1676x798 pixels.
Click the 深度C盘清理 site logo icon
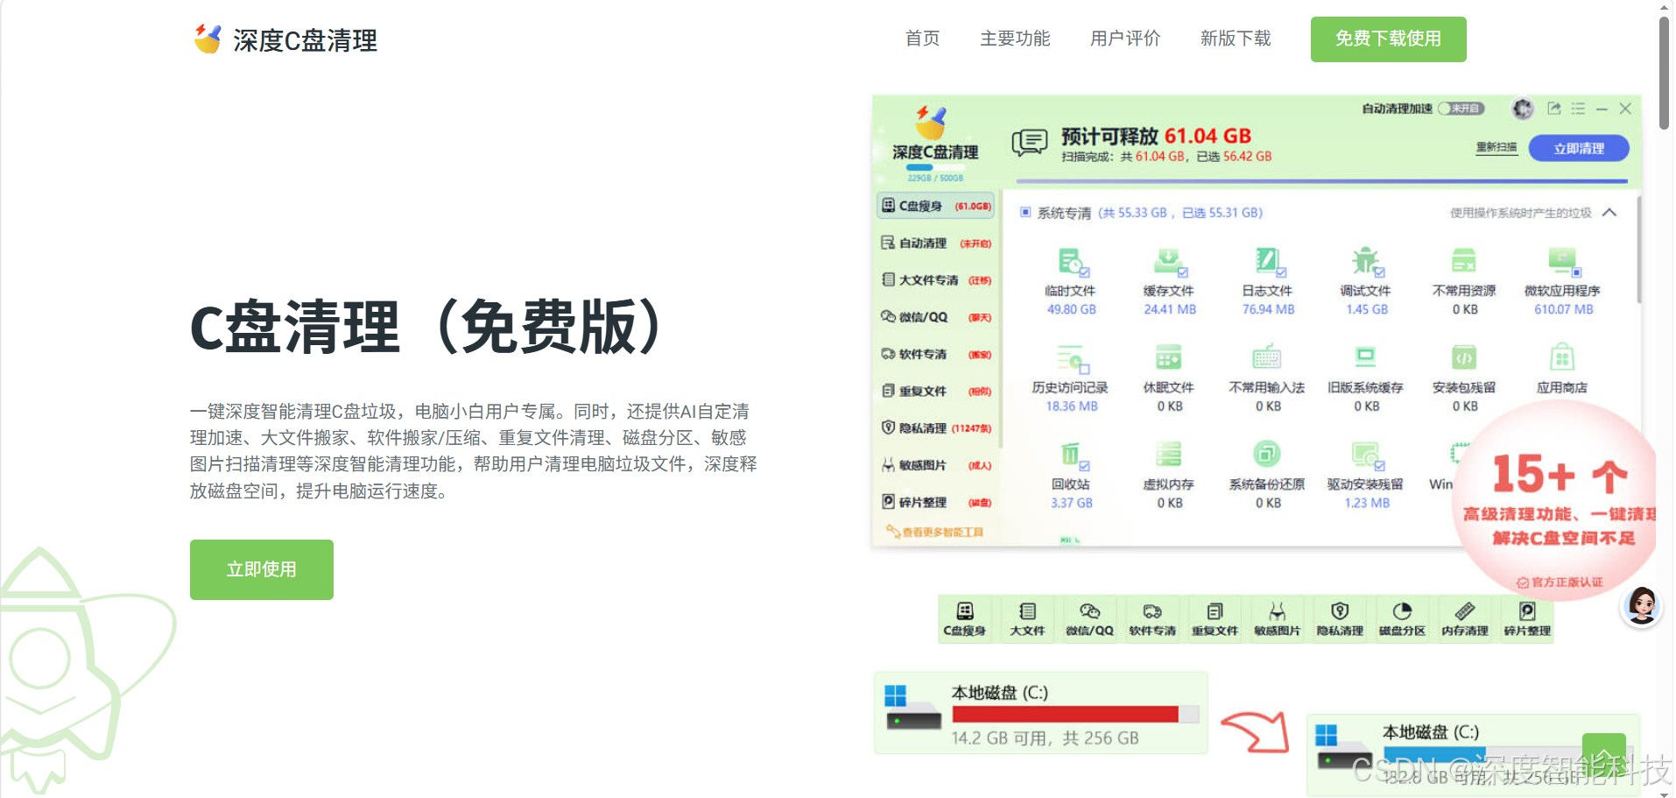pyautogui.click(x=208, y=39)
